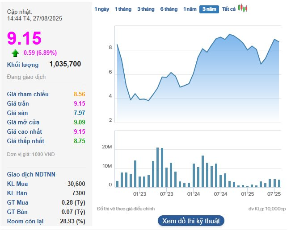This screenshot has height=230, width=291.
Task: Click the 01 '24 axis label
Action: tap(194, 194)
